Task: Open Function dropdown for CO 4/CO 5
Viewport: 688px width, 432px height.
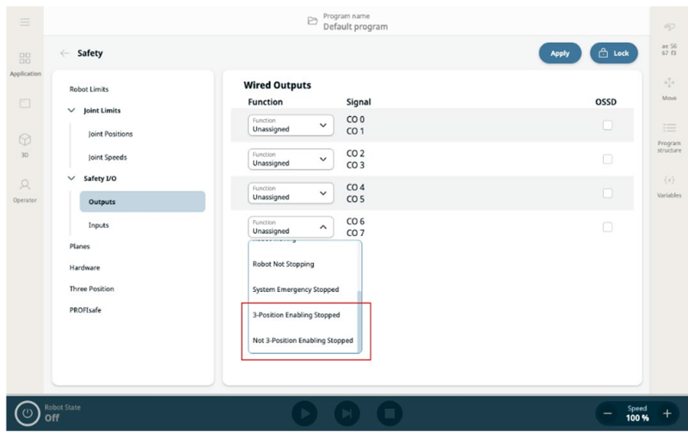Action: pyautogui.click(x=290, y=192)
